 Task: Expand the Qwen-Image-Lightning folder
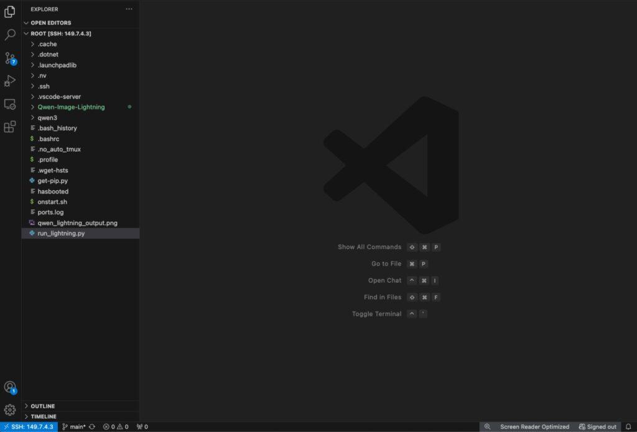(x=80, y=107)
